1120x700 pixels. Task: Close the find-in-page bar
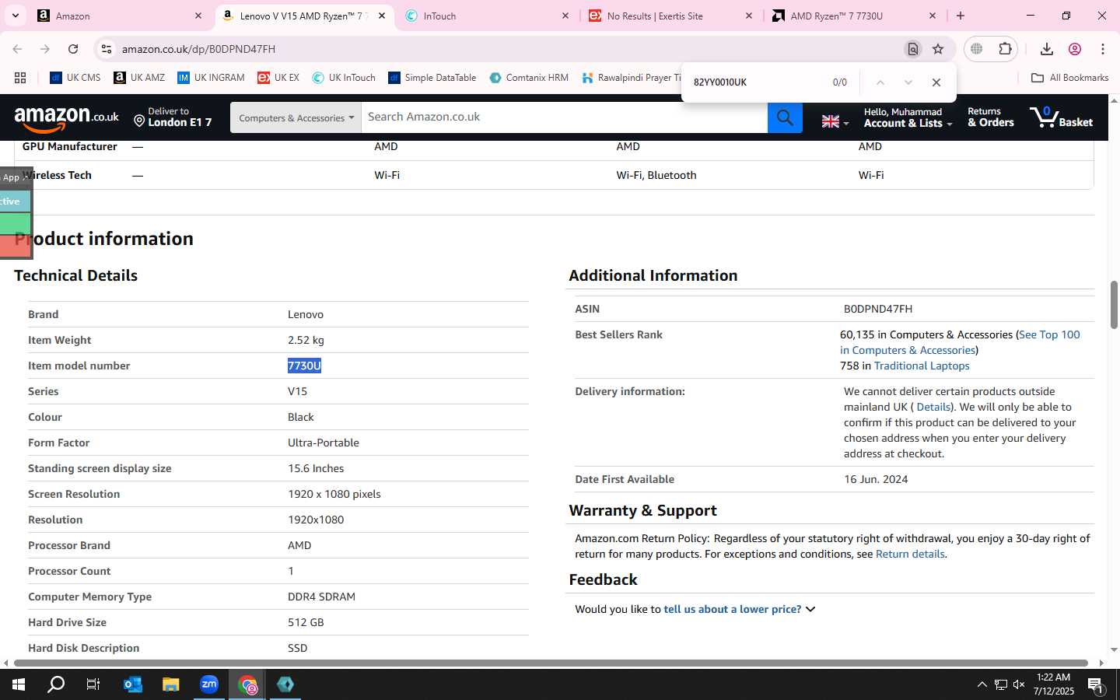[936, 82]
